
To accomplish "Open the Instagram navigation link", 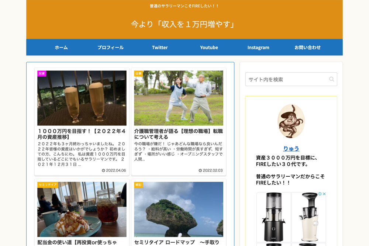I will point(258,48).
